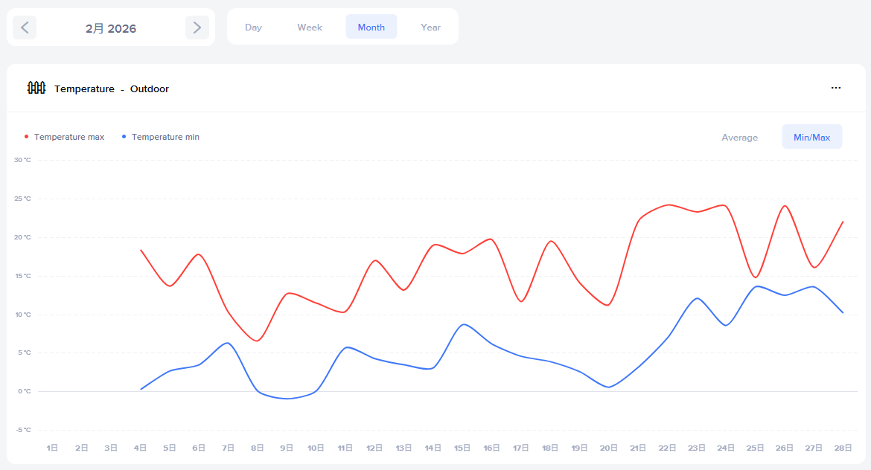The width and height of the screenshot is (871, 470).
Task: Switch to the Year view tab
Action: tap(430, 28)
